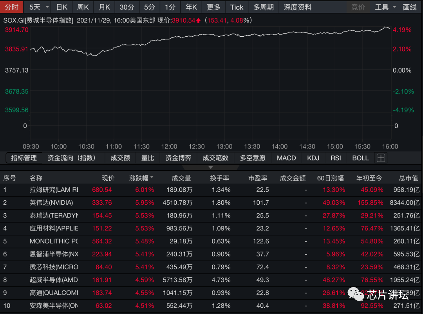
Task: Sort by 换手率 column header
Action: [x=220, y=178]
